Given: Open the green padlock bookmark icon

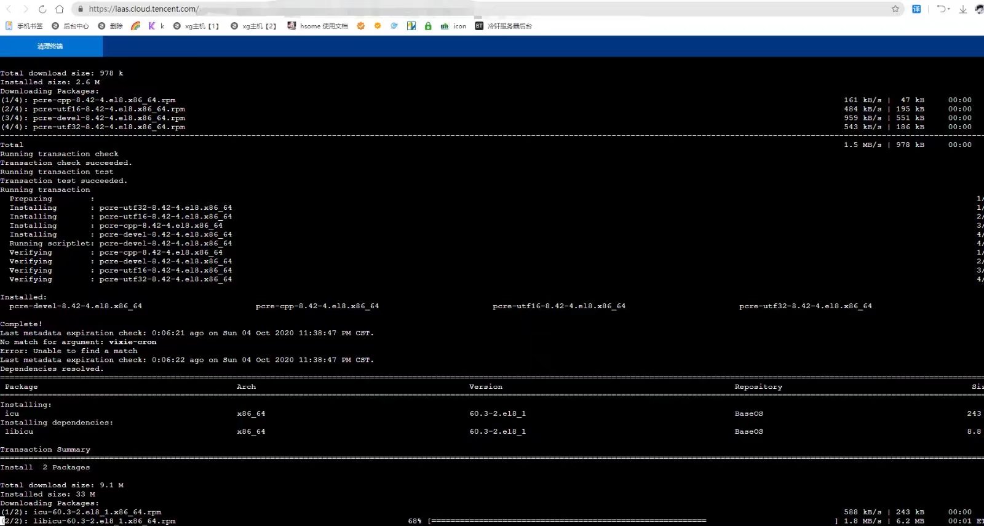Looking at the screenshot, I should [x=428, y=26].
